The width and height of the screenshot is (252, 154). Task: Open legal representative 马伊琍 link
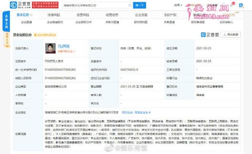(x=64, y=46)
